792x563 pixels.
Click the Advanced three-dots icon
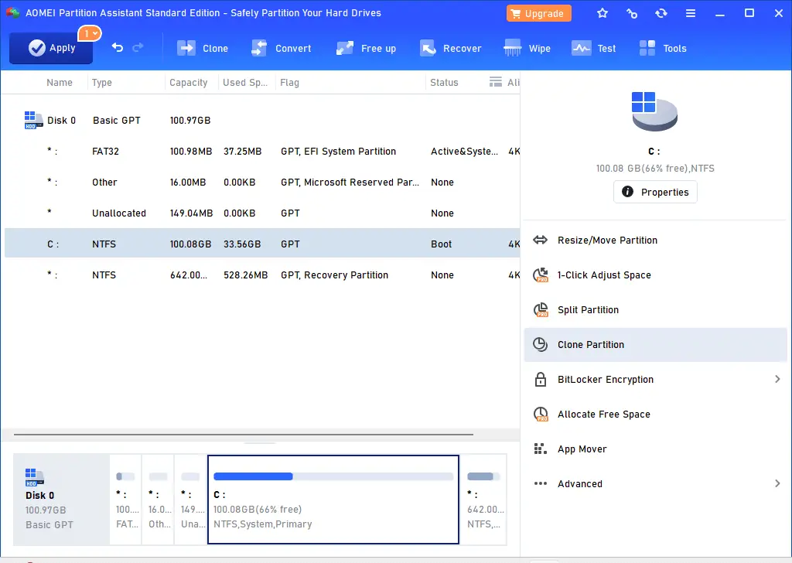[x=540, y=483]
